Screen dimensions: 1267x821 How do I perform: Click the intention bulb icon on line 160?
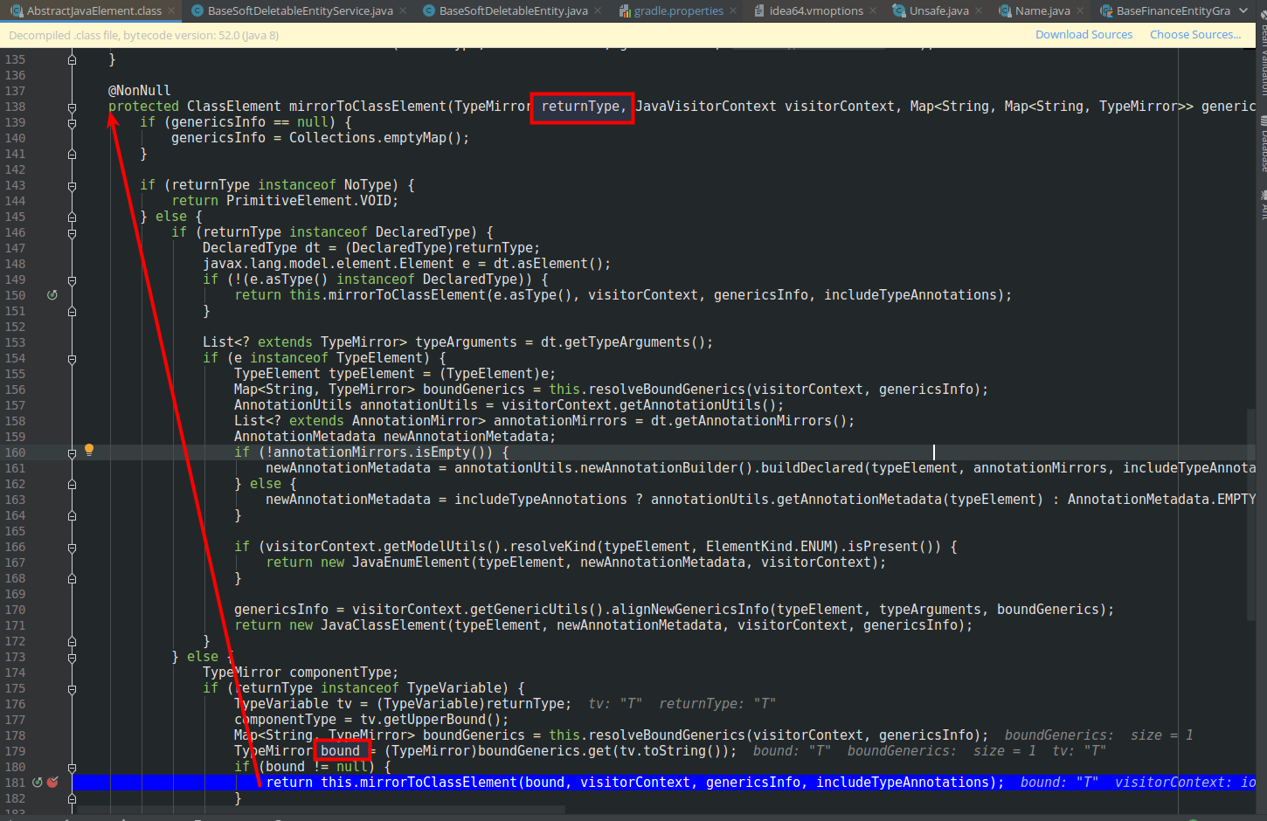(x=88, y=449)
